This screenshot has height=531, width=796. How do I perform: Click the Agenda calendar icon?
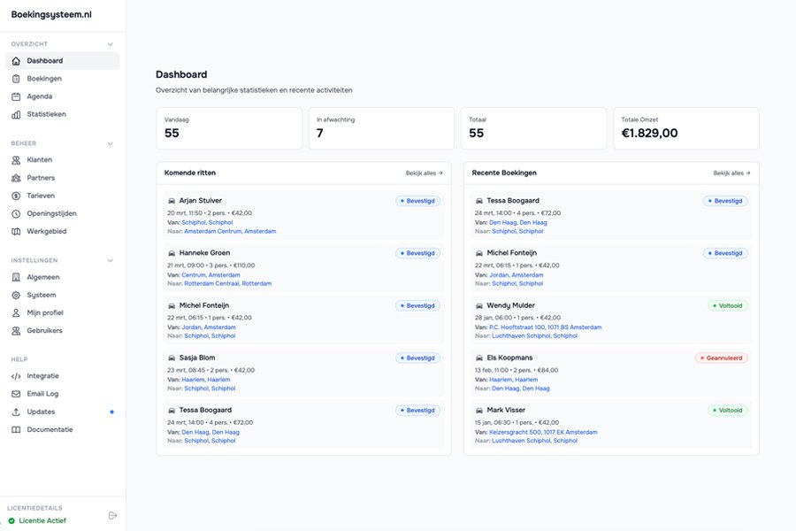(16, 96)
